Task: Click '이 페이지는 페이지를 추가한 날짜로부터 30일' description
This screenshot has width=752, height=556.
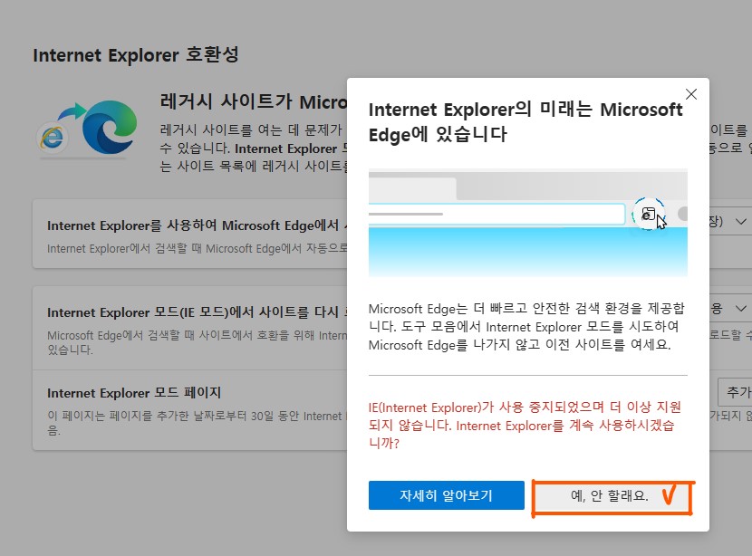Action: coord(198,423)
